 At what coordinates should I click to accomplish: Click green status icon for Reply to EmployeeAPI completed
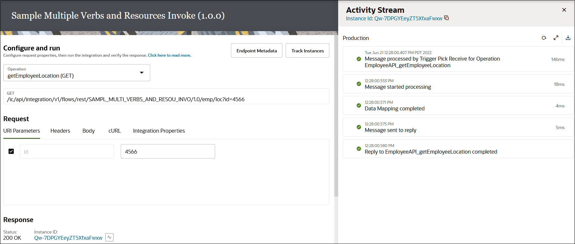tap(359, 149)
